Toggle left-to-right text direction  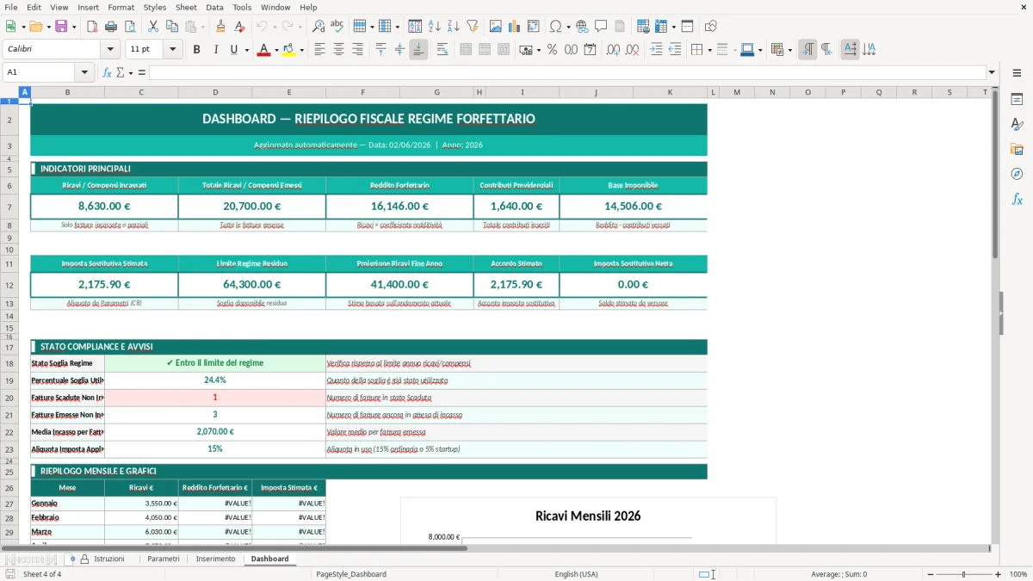(807, 50)
